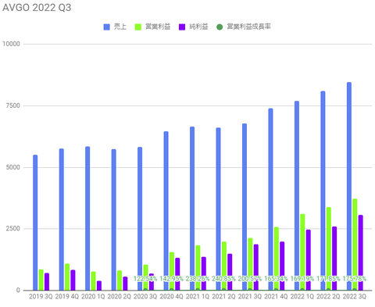Select the blue revenue bar for 2019 3Q
The height and width of the screenshot is (307, 375).
click(35, 223)
